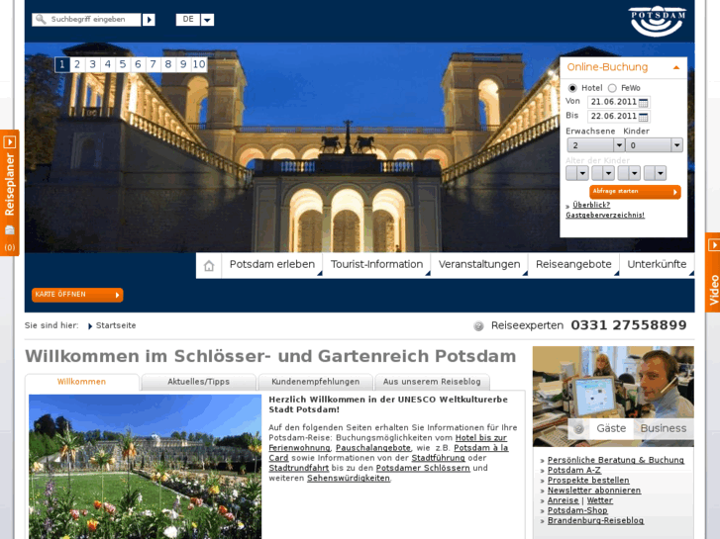Image resolution: width=720 pixels, height=539 pixels.
Task: Open the Bis date calendar icon
Action: (644, 117)
